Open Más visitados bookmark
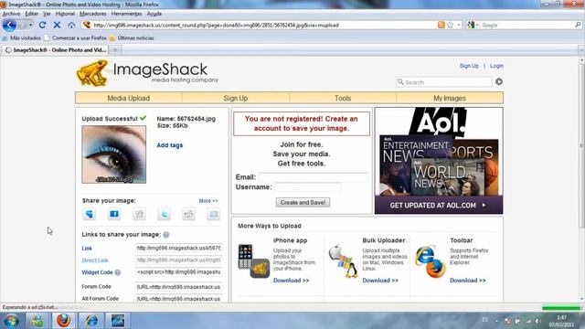The width and height of the screenshot is (585, 329). click(22, 38)
